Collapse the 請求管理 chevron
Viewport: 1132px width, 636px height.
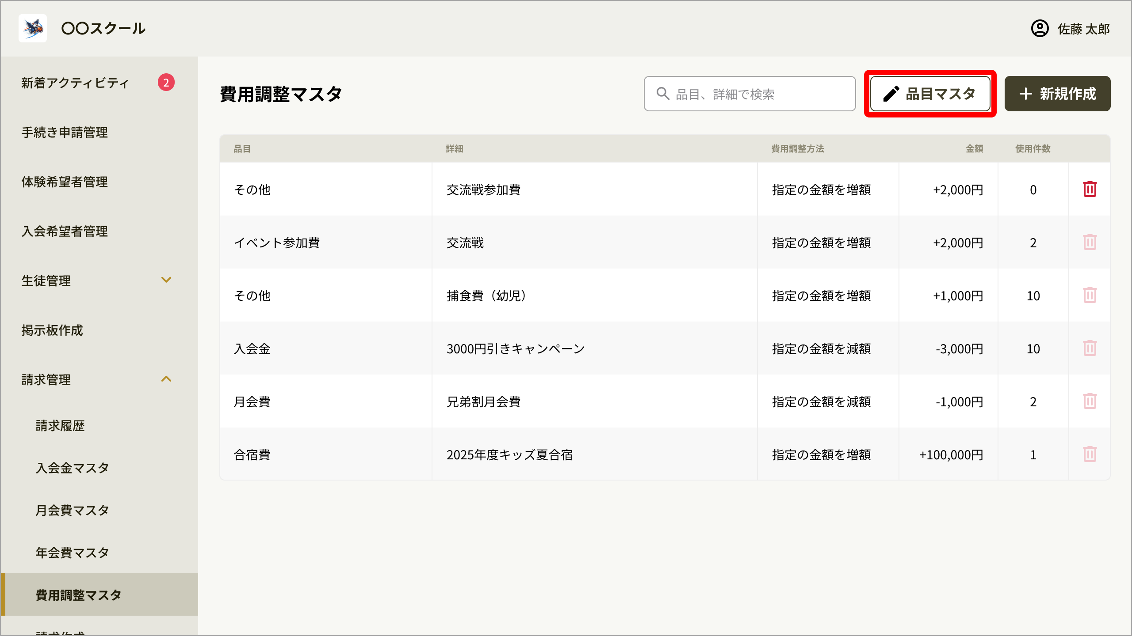pos(166,379)
